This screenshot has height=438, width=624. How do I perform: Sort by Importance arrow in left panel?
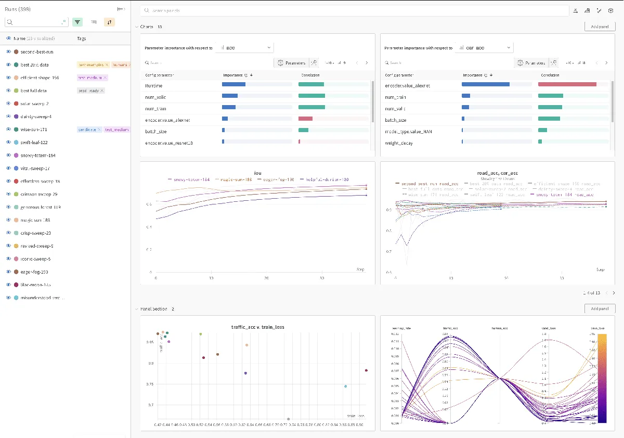coord(251,75)
